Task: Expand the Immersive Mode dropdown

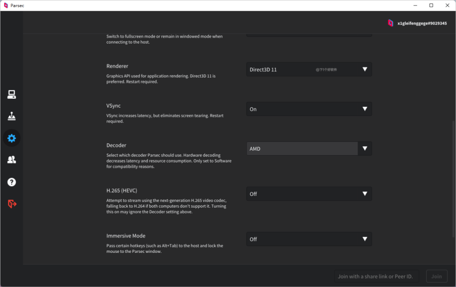Action: 309,239
